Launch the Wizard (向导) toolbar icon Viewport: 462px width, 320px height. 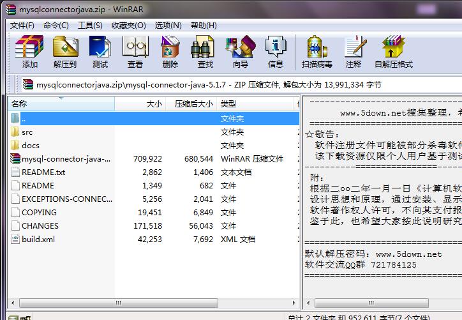[241, 47]
